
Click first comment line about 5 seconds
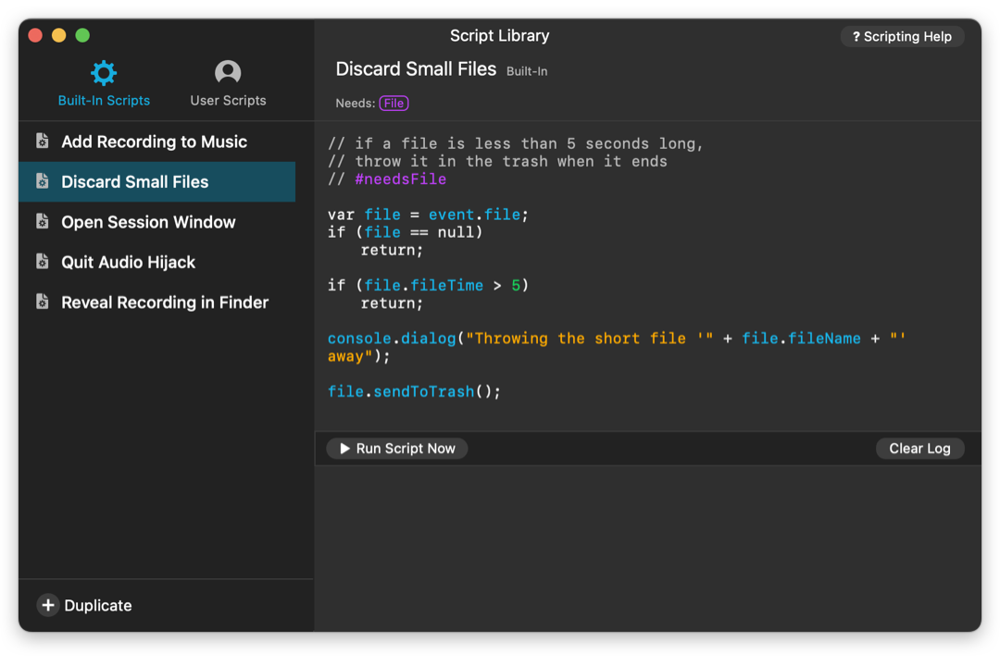point(516,144)
